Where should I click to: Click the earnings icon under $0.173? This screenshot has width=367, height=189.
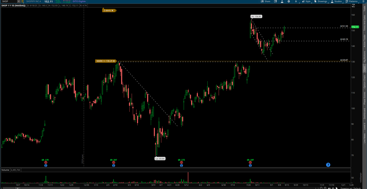(181, 163)
